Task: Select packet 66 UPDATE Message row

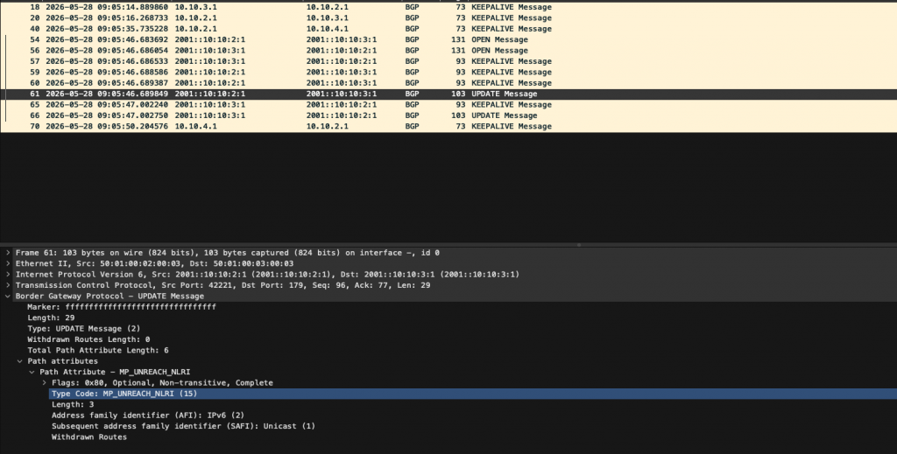Action: click(448, 115)
